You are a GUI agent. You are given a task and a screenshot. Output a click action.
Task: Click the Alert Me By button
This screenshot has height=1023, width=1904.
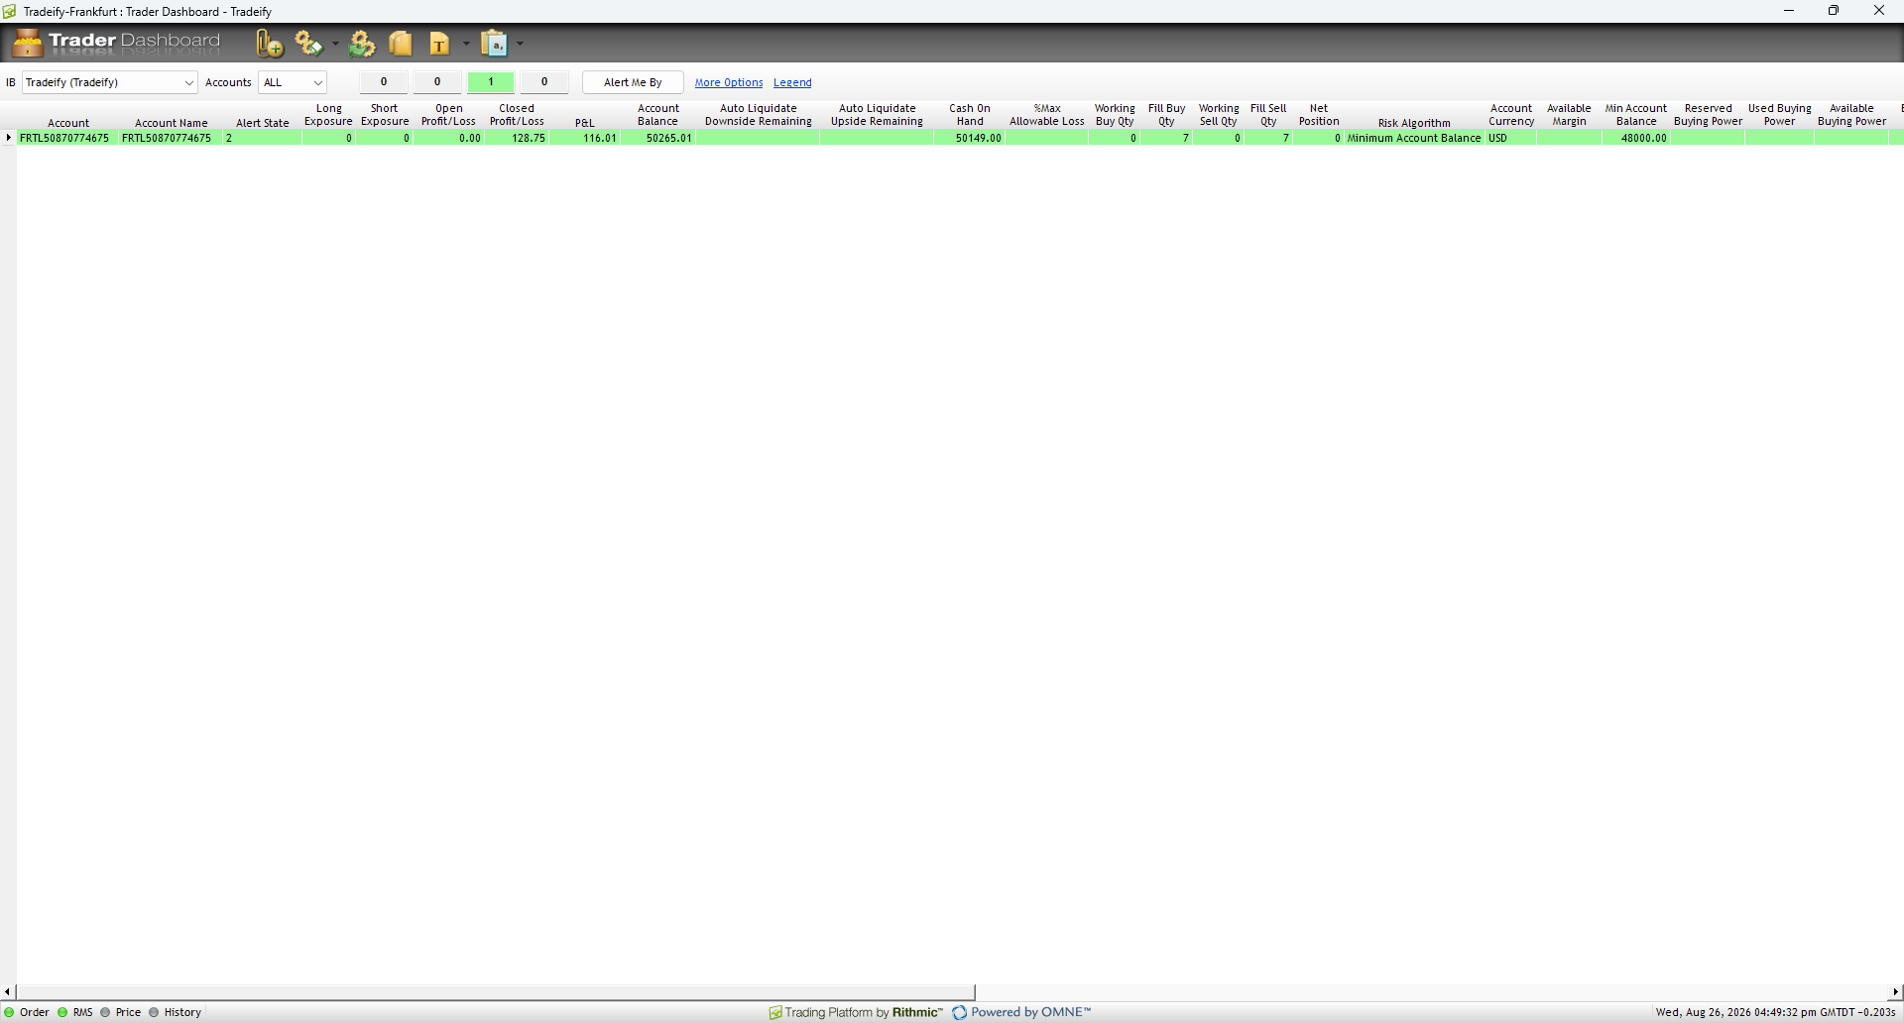(x=633, y=82)
